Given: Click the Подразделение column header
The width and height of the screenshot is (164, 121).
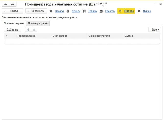Looking at the screenshot, I should [x=33, y=36].
